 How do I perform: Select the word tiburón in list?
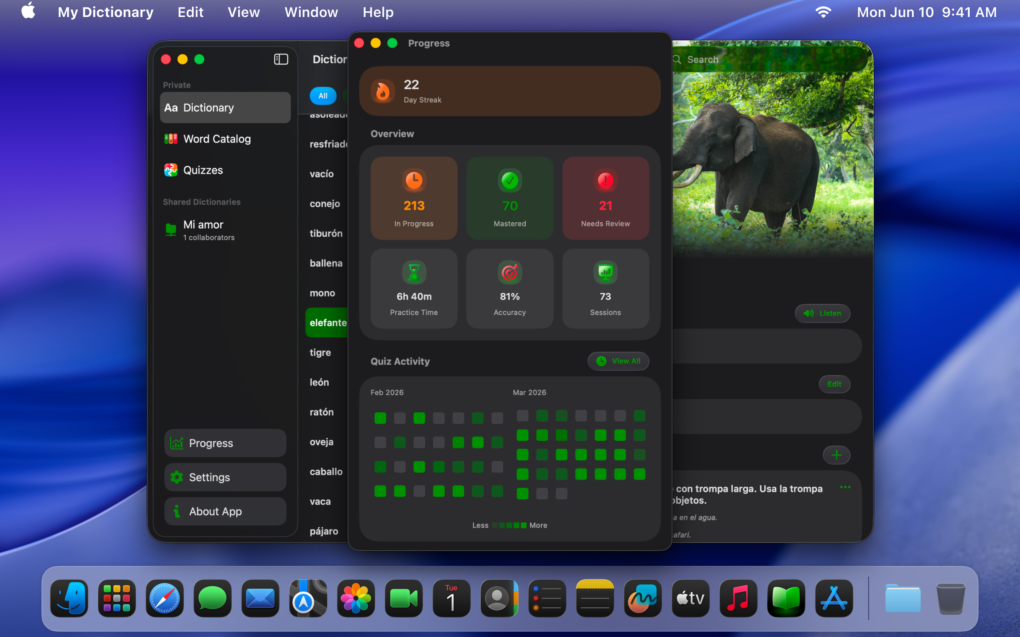tap(326, 234)
